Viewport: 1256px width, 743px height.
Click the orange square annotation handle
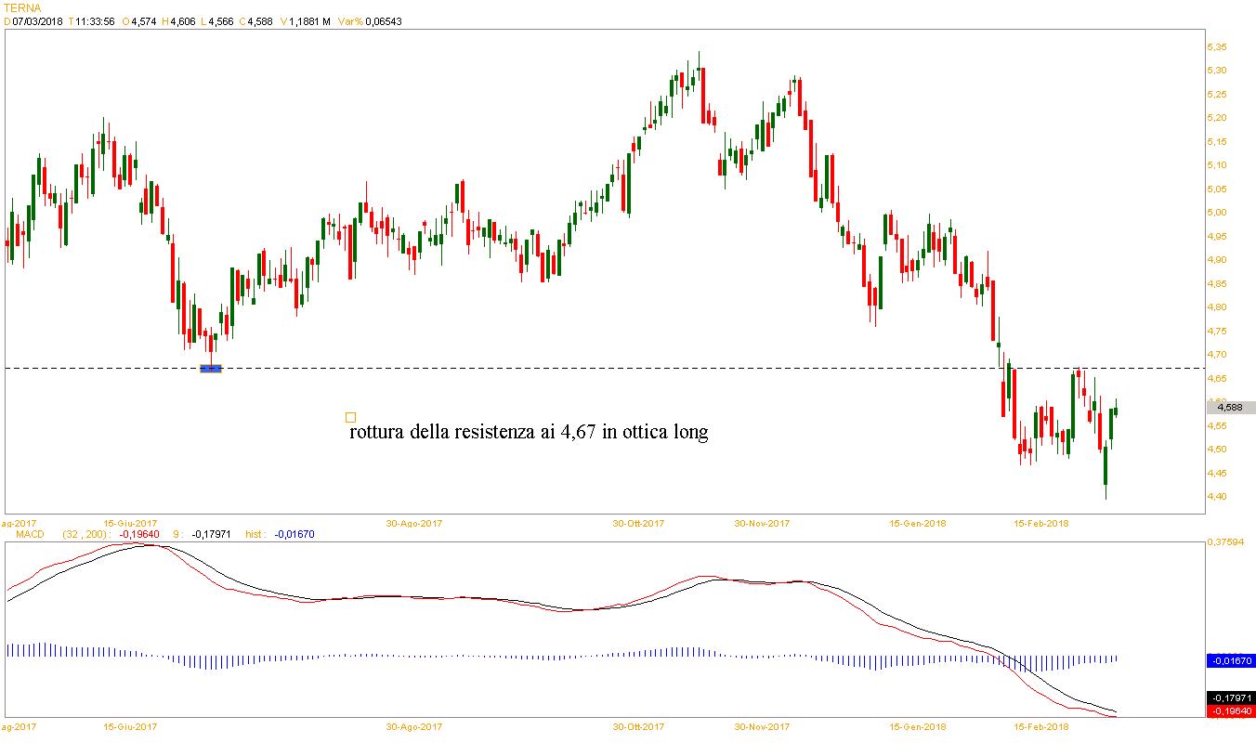click(350, 417)
